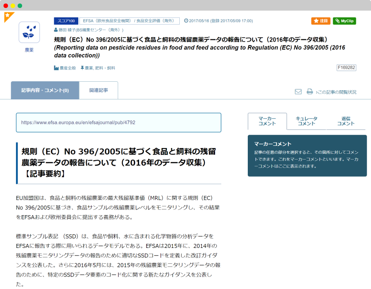Image resolution: width=371 pixels, height=289 pixels.
Task: Click the star ribbon in the top-left corner
Action: click(x=8, y=16)
